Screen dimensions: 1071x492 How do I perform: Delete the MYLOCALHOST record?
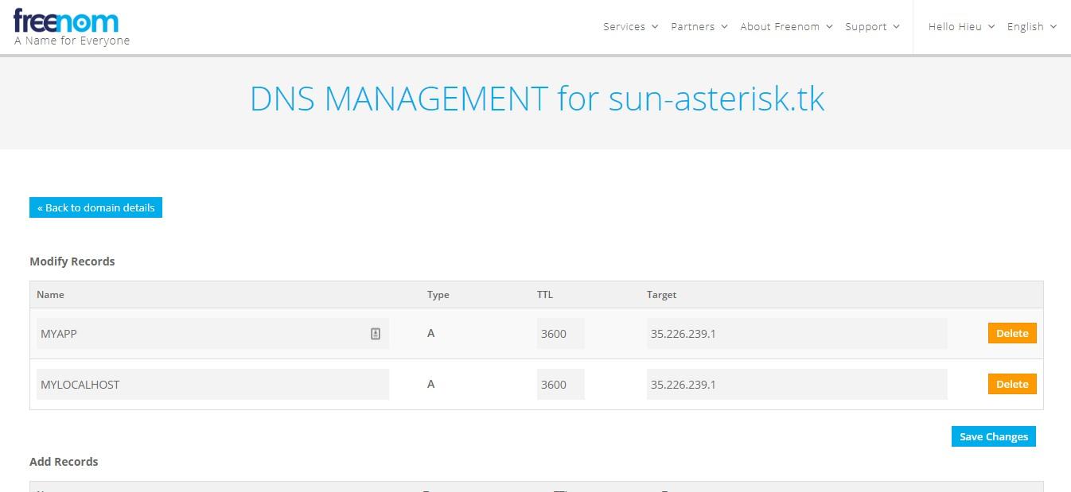click(x=1012, y=384)
